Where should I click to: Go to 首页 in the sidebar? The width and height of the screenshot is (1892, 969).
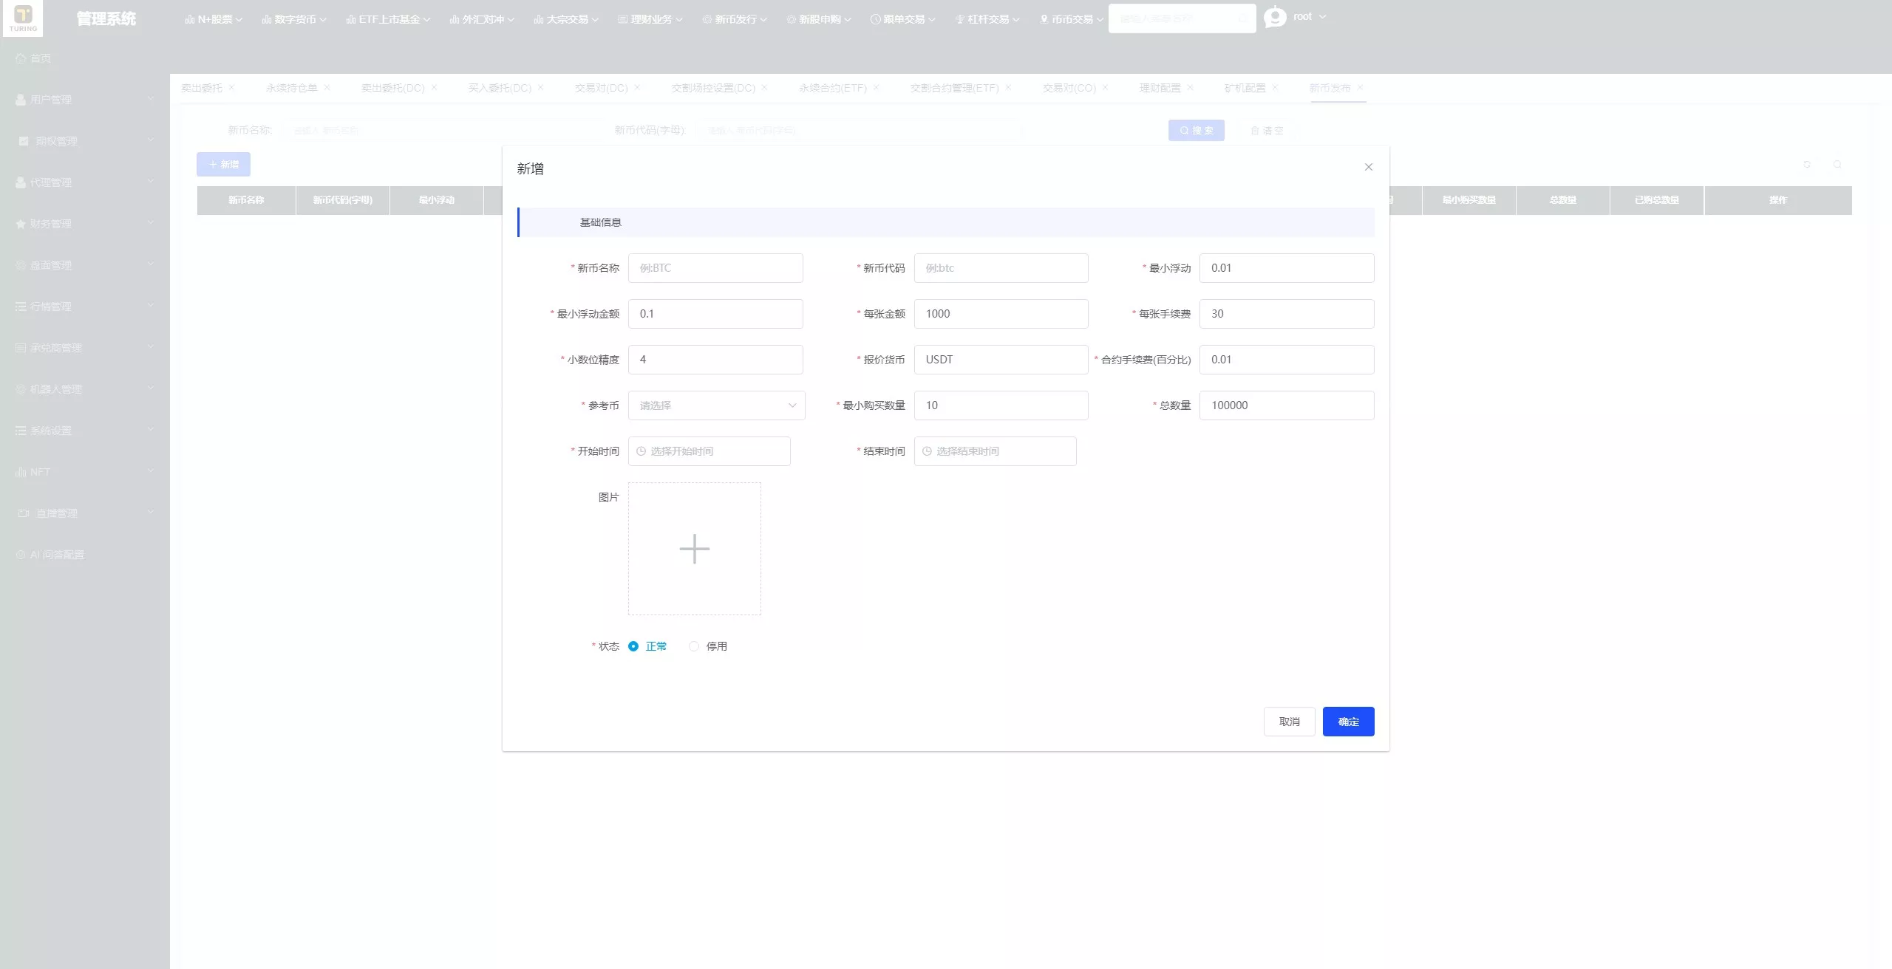(x=85, y=58)
